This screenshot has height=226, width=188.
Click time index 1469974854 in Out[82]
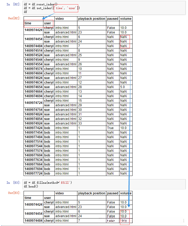pyautogui.click(x=33, y=119)
